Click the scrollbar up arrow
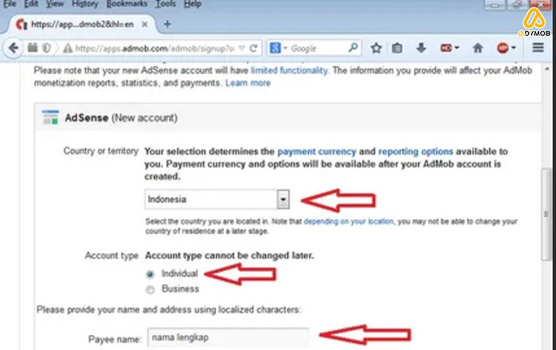 click(546, 69)
